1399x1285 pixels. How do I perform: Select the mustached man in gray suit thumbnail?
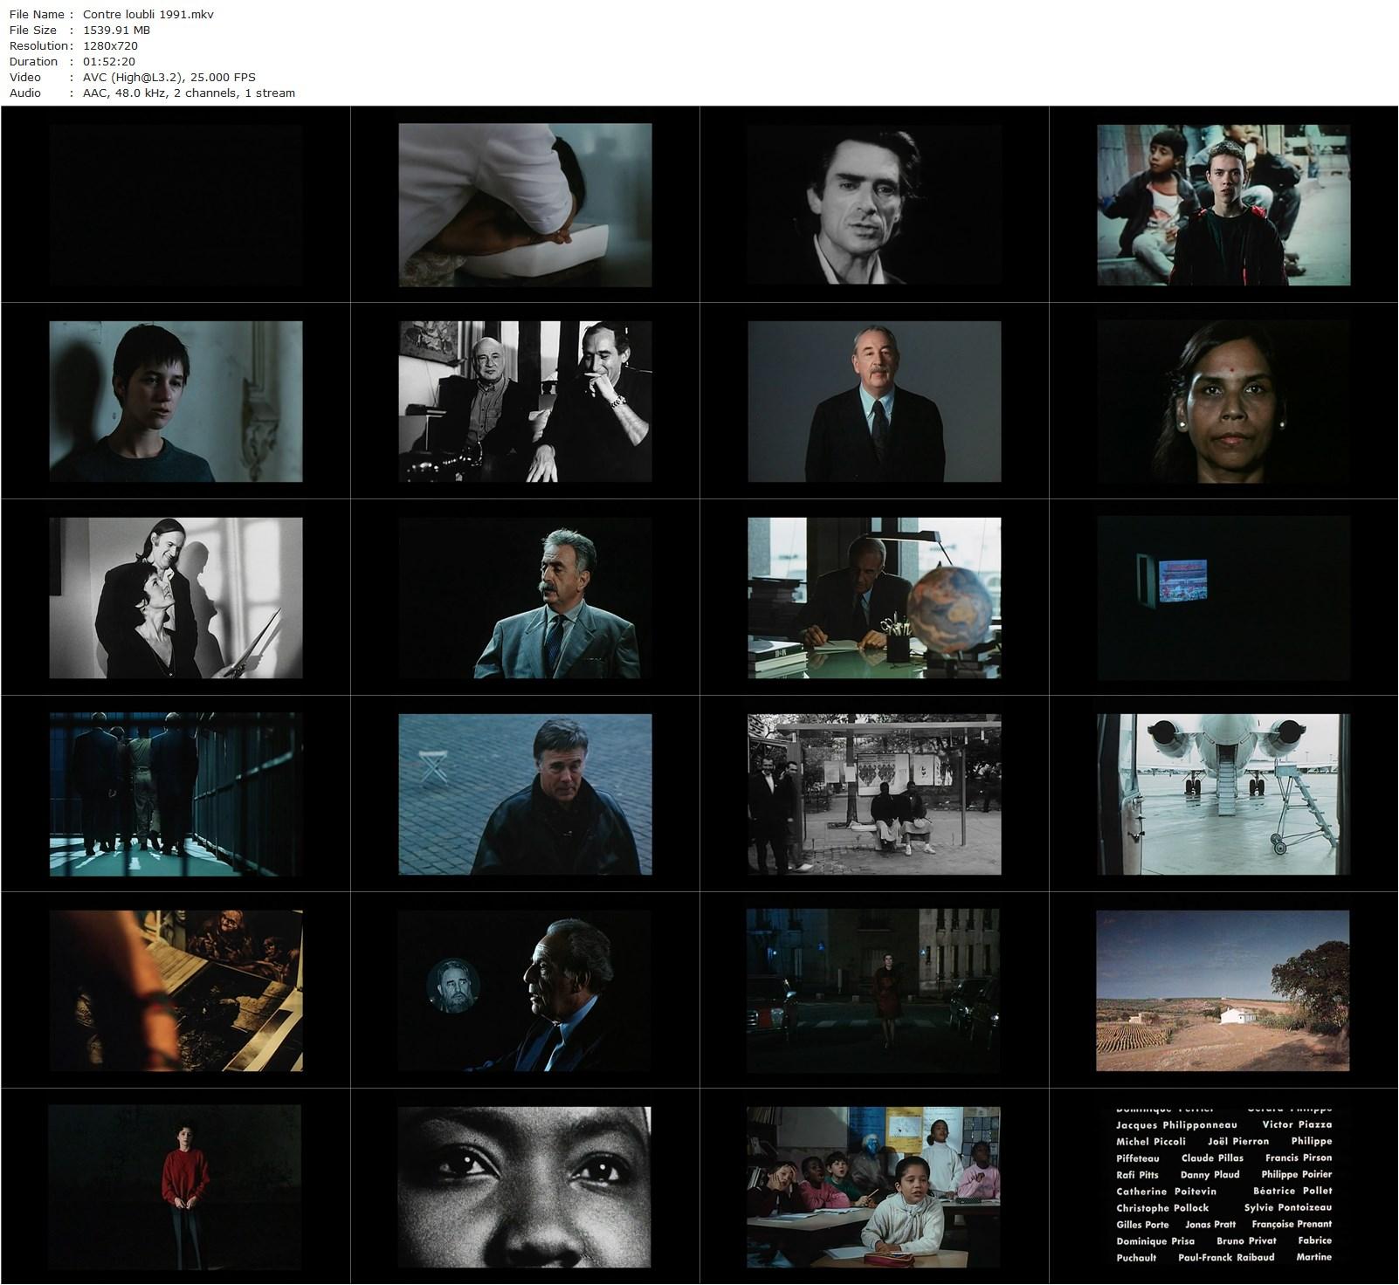point(525,598)
